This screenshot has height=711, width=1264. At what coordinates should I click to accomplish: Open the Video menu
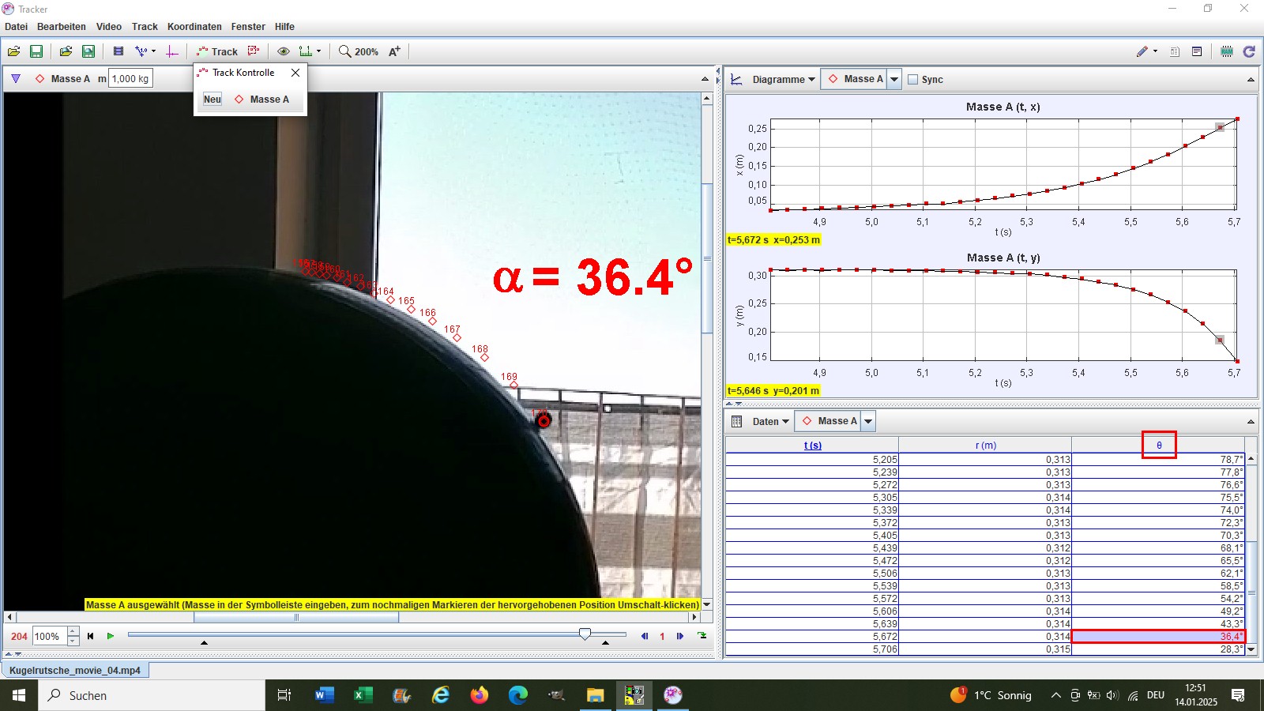pos(109,26)
